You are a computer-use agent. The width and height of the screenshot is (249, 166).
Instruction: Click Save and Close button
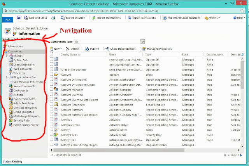(x=35, y=18)
